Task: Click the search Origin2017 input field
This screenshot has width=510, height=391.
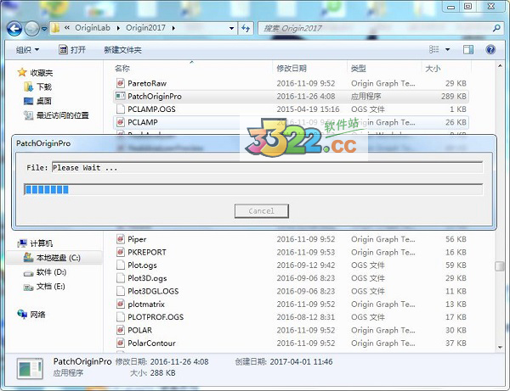Action: pyautogui.click(x=374, y=29)
